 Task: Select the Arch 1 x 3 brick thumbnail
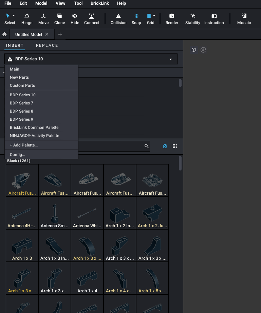tap(22, 246)
